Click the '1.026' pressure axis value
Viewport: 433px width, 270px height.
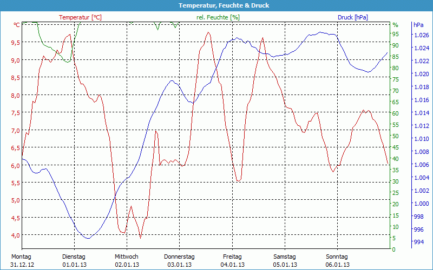coord(422,35)
